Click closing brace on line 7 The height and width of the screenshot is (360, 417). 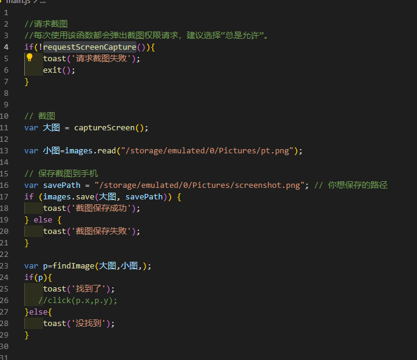[27, 82]
